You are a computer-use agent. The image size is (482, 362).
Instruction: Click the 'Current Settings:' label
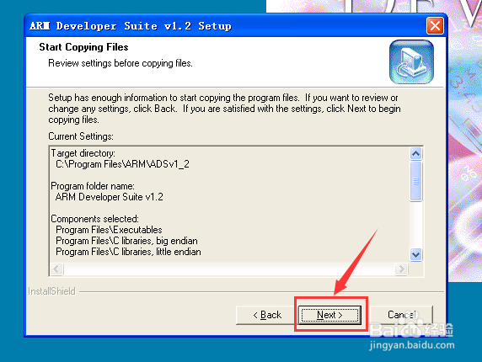pos(81,136)
